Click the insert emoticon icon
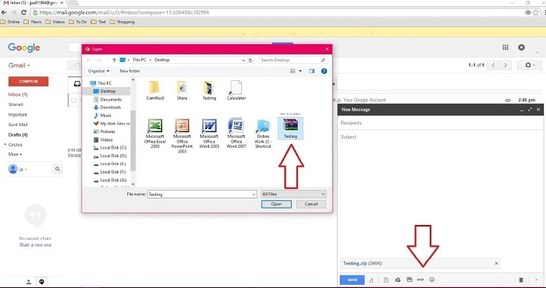This screenshot has height=288, width=546. coord(432,280)
